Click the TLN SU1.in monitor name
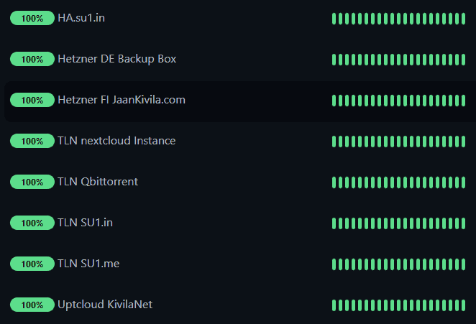476x324 pixels. pos(85,223)
